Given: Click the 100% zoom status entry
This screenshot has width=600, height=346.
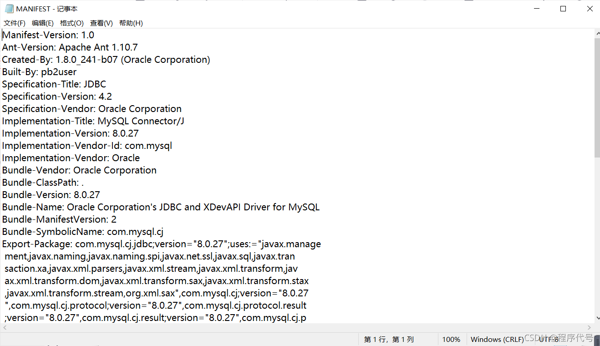Looking at the screenshot, I should [451, 340].
